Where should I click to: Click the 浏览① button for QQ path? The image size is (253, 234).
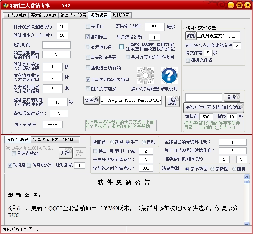pyautogui.click(x=92, y=100)
